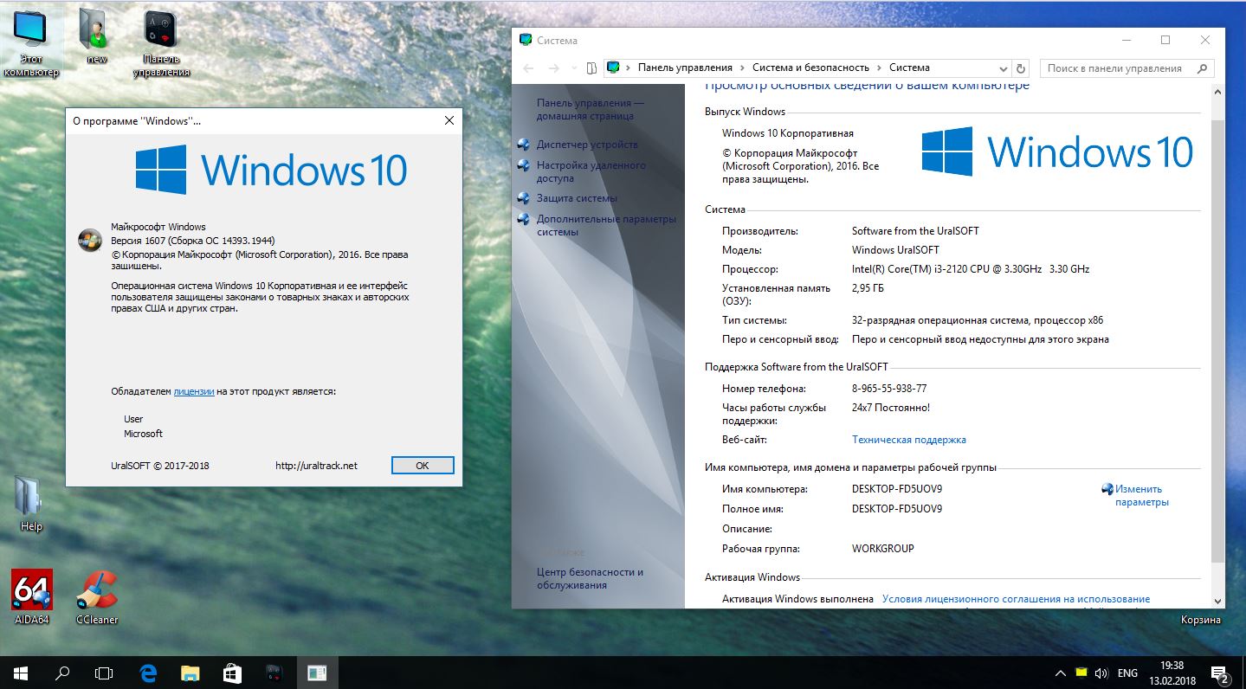Open the Техническая поддержка website link
Image resolution: width=1246 pixels, height=689 pixels.
pos(909,440)
